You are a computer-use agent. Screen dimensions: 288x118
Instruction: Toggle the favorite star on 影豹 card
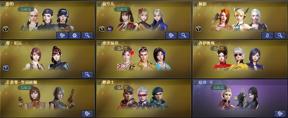pyautogui.click(x=3, y=4)
